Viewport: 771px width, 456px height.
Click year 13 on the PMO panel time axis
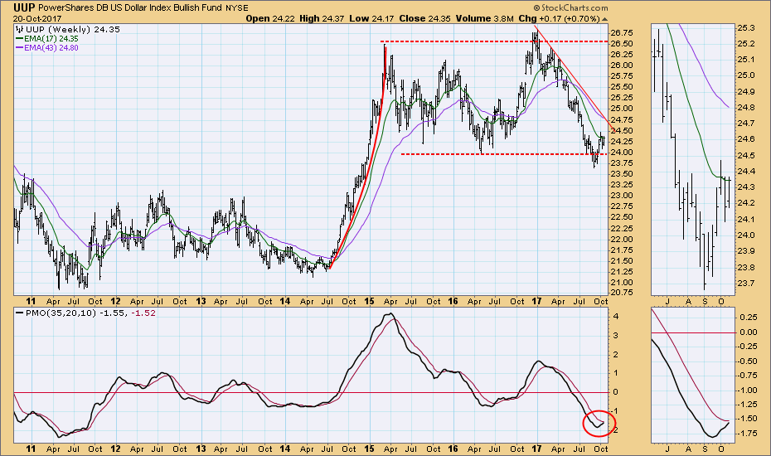tap(201, 449)
